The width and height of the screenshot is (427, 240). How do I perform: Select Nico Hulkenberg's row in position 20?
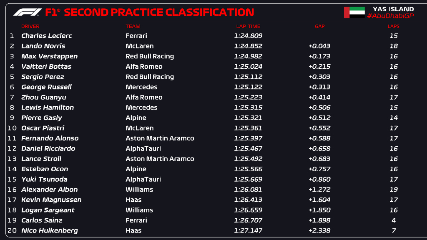(x=49, y=230)
